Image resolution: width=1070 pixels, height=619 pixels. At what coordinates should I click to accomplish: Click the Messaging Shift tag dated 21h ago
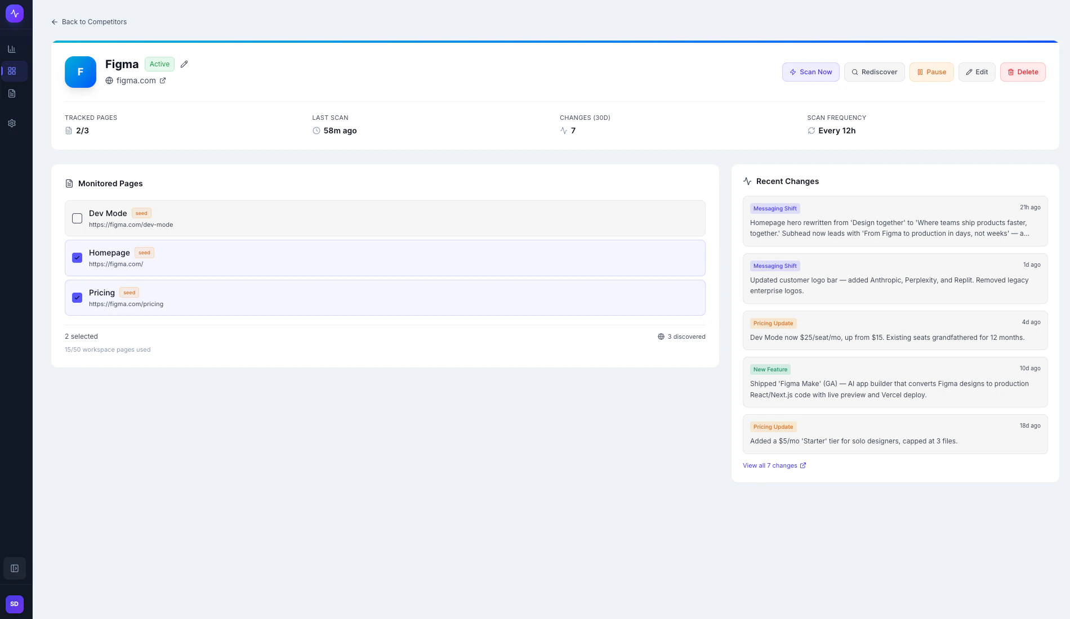pos(775,209)
